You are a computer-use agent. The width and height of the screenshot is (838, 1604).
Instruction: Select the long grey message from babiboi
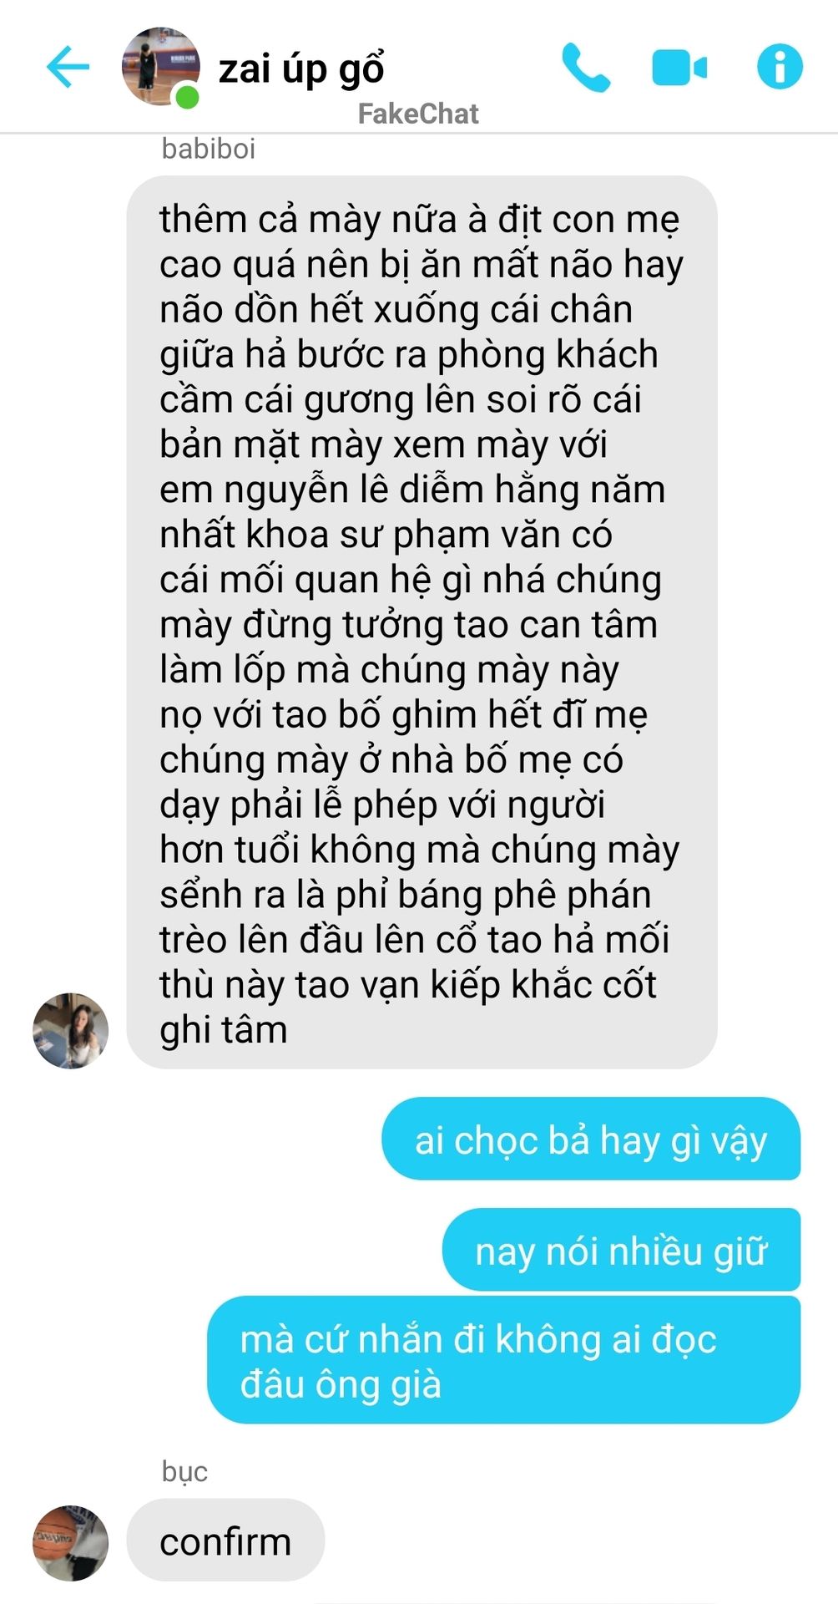tap(422, 622)
